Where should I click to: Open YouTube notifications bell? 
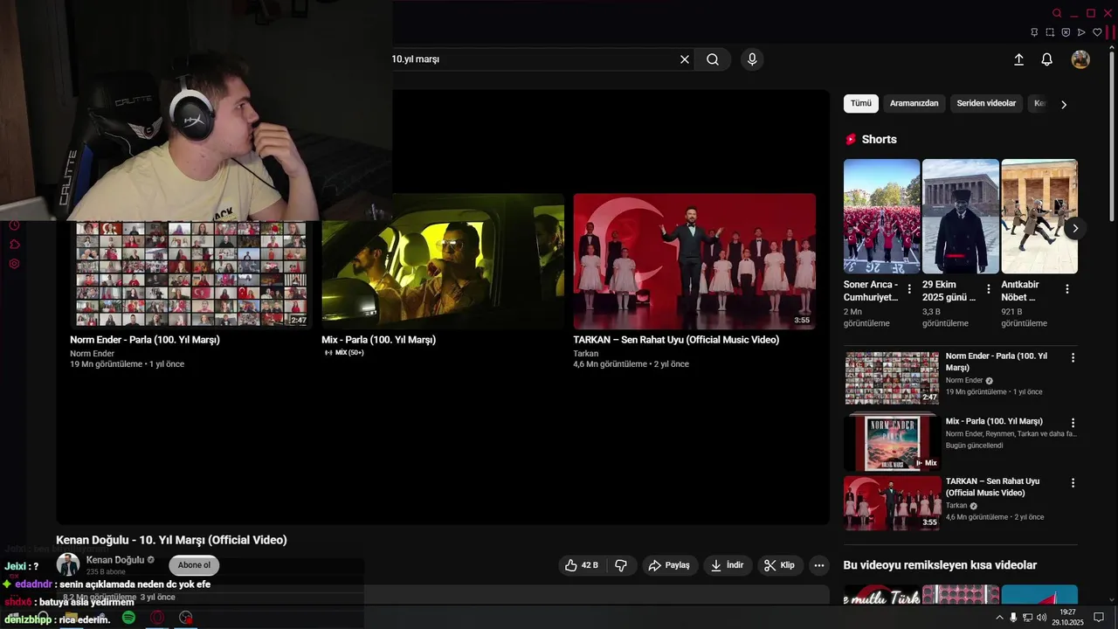pyautogui.click(x=1046, y=59)
